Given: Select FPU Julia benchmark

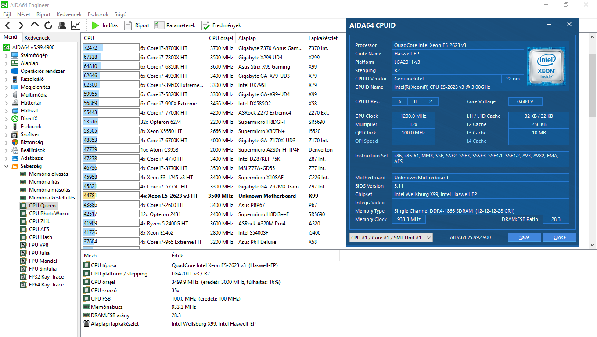Looking at the screenshot, I should 39,253.
